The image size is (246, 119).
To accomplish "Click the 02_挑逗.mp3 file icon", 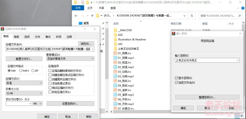I will coord(115,67).
